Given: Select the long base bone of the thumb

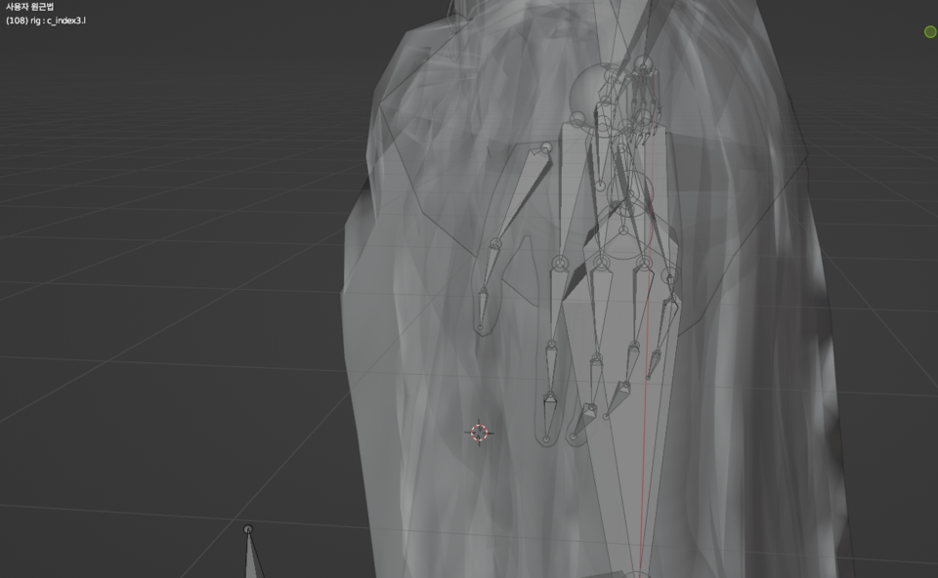Looking at the screenshot, I should (522, 194).
